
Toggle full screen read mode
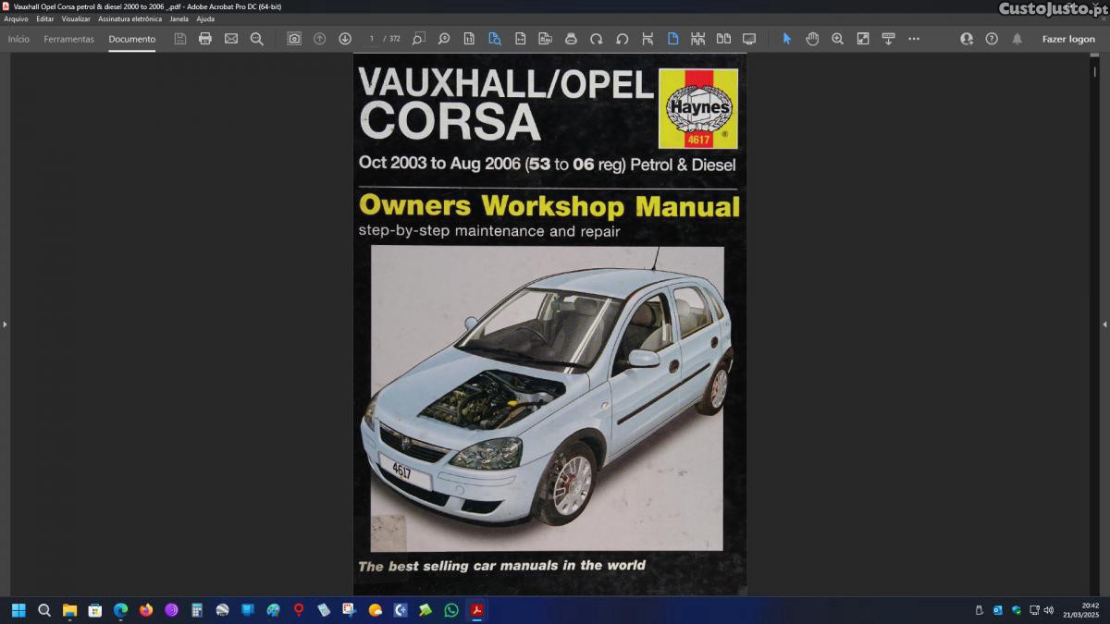tap(749, 39)
